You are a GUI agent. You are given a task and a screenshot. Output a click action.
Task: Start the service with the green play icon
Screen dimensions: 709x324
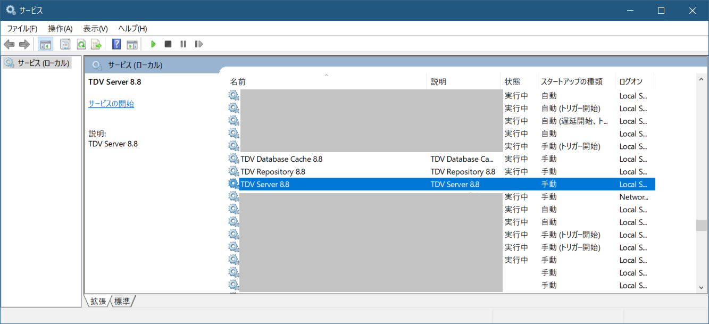[x=153, y=44]
